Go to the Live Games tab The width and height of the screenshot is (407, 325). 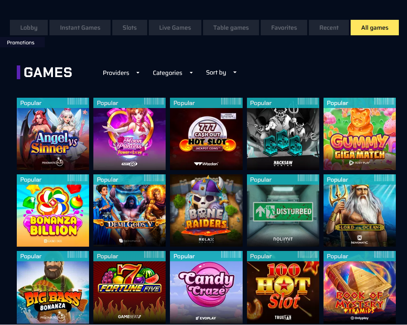point(175,28)
